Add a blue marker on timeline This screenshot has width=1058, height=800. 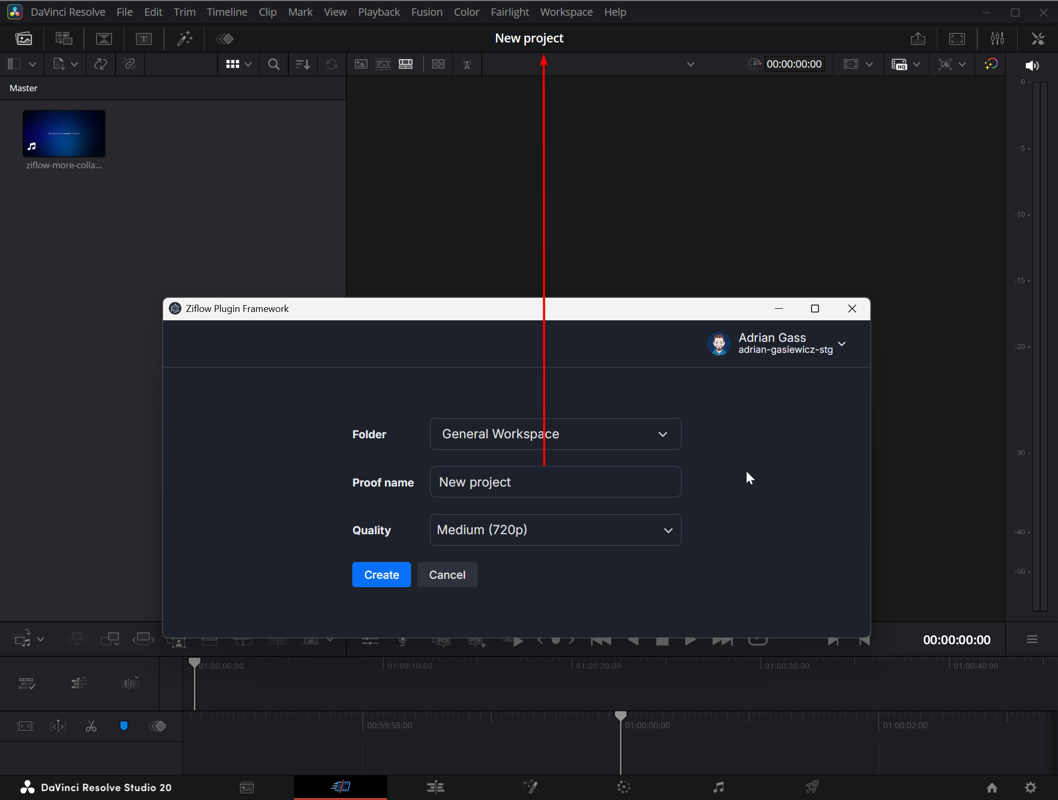tap(124, 726)
